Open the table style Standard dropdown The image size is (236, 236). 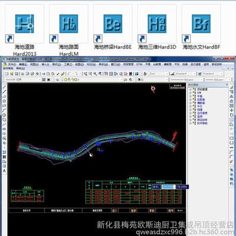[x=213, y=74]
